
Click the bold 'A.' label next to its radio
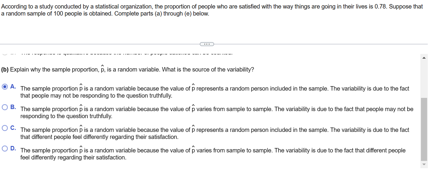[12, 86]
